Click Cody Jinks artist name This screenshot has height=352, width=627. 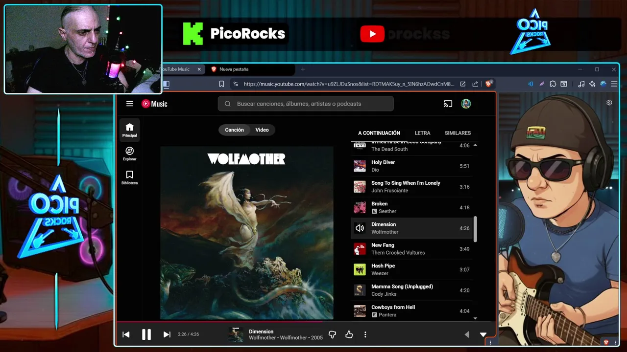point(384,294)
